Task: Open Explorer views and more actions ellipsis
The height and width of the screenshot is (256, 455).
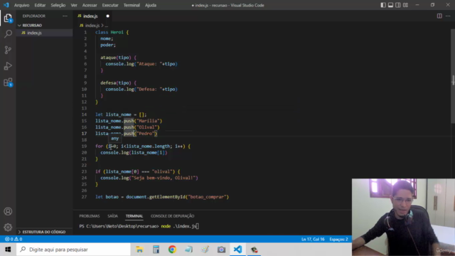Action: tap(65, 16)
